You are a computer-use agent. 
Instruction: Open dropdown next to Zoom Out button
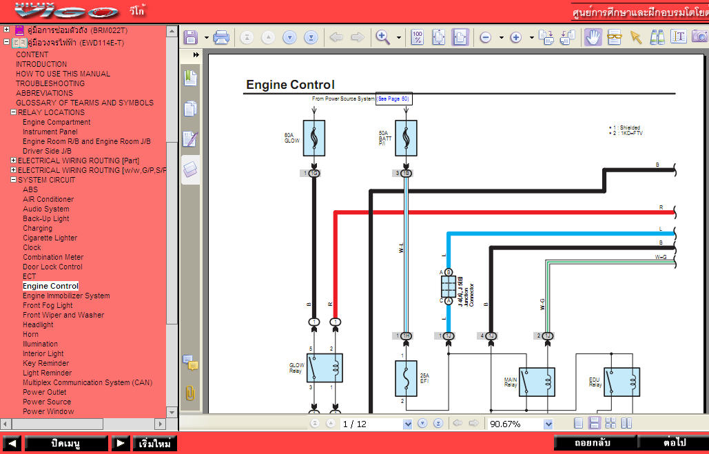pos(501,37)
